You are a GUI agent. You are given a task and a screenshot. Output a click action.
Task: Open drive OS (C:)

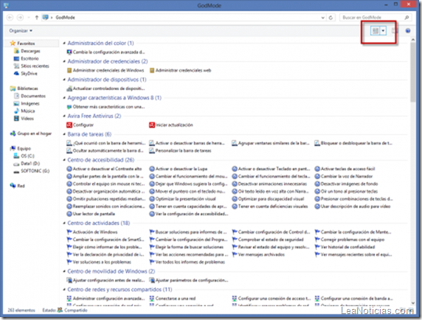(x=24, y=156)
